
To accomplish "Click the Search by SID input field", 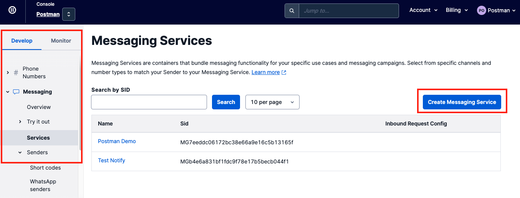I will click(149, 102).
